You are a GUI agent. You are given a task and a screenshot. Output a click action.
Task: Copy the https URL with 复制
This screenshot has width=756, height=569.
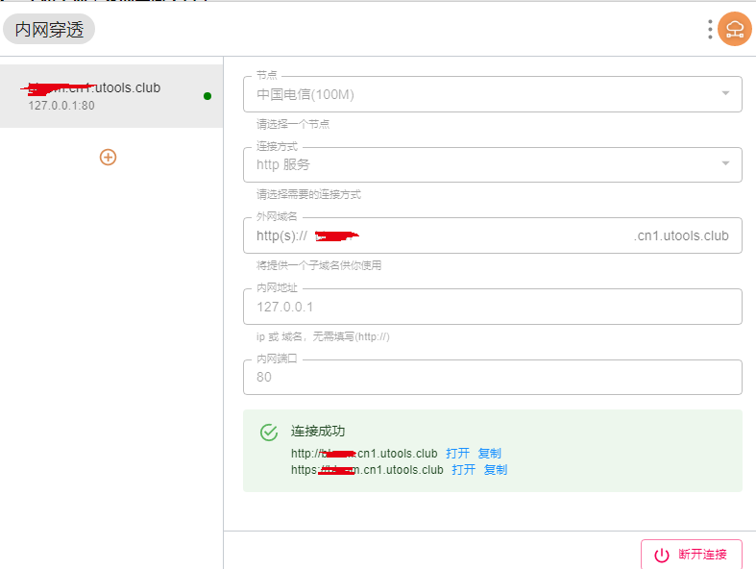[496, 470]
